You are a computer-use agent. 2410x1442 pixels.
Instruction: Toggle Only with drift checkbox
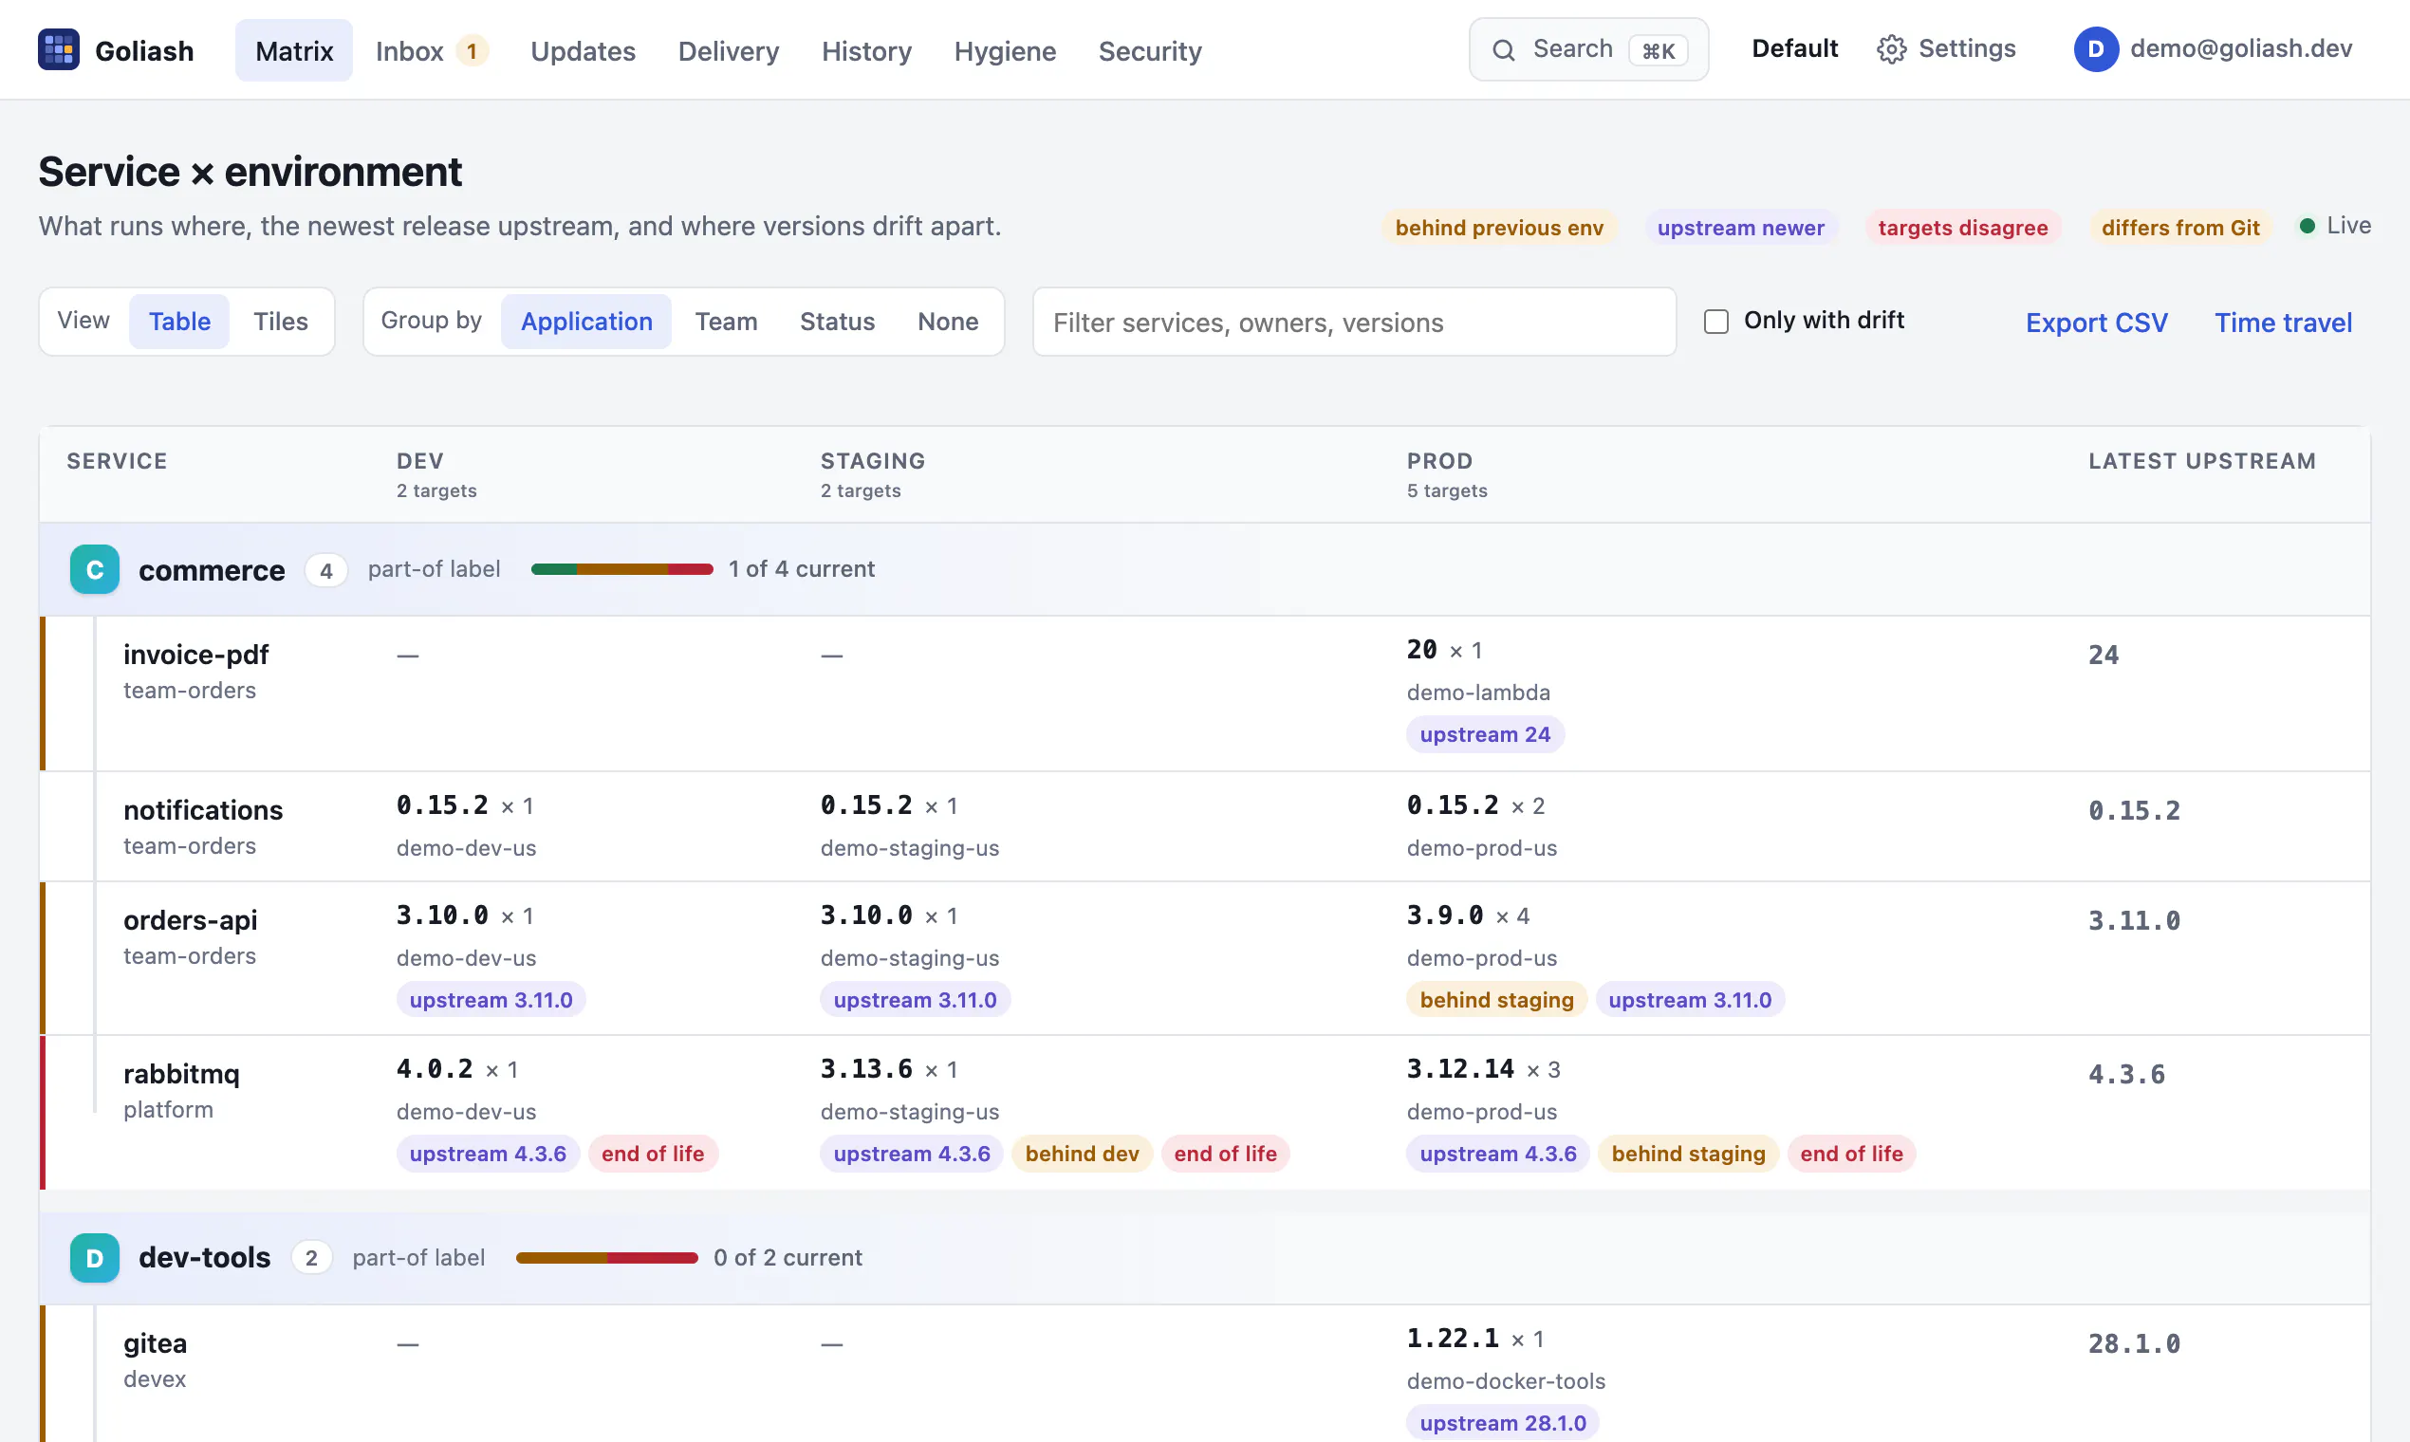[1716, 322]
